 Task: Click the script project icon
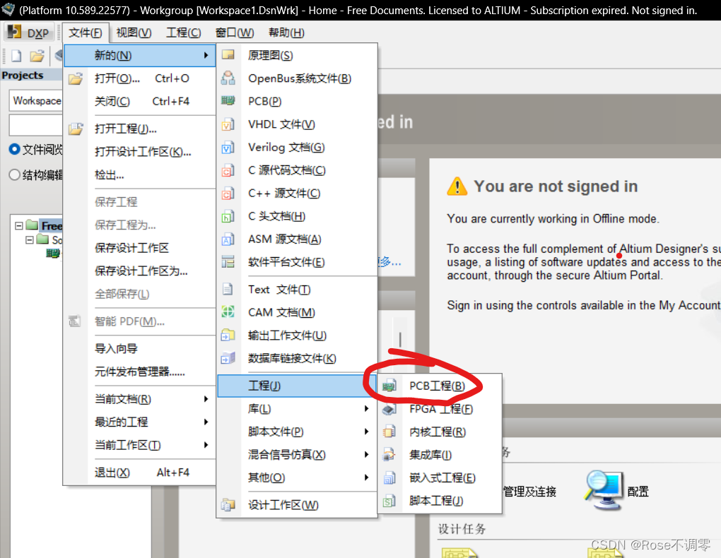pos(389,501)
